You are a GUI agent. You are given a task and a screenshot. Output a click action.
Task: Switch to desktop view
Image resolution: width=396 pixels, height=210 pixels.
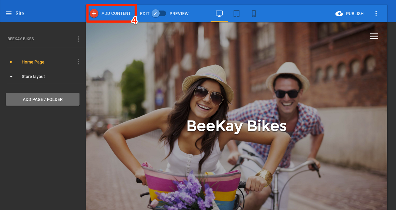(x=219, y=14)
